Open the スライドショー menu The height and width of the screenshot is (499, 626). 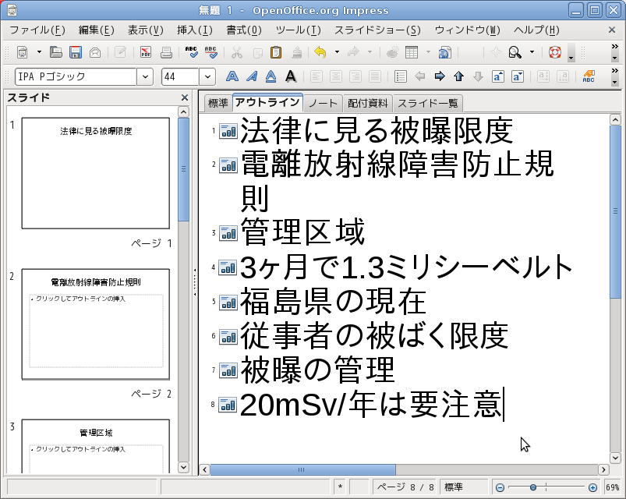pos(377,30)
